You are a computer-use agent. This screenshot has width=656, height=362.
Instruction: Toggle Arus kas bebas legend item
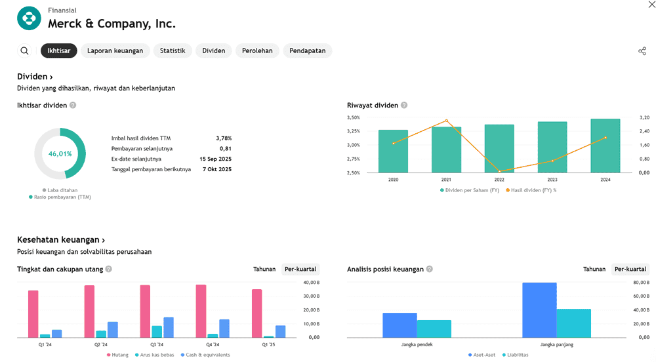[x=154, y=355]
